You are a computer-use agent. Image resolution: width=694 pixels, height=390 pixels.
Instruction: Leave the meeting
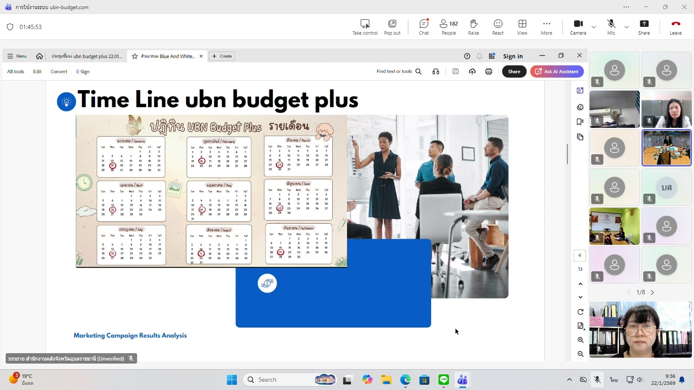675,27
